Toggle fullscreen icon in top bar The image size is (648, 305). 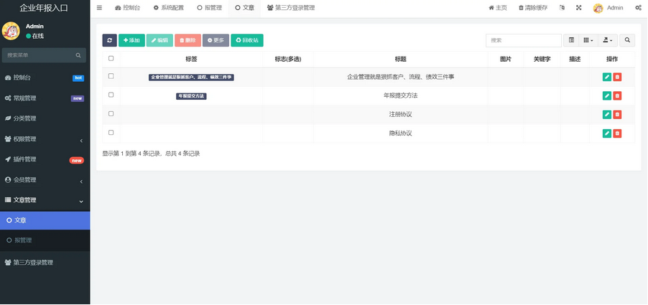pos(578,8)
